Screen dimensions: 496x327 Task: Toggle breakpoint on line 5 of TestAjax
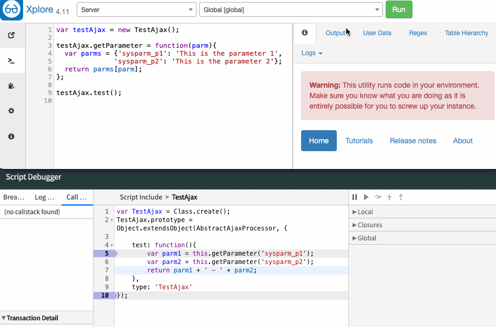coord(107,253)
